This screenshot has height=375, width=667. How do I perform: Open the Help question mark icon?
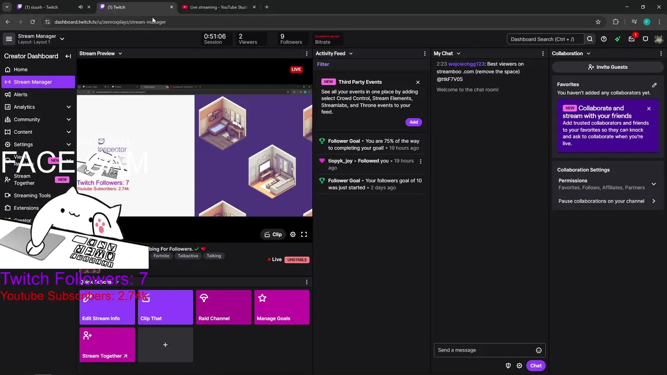tap(603, 39)
